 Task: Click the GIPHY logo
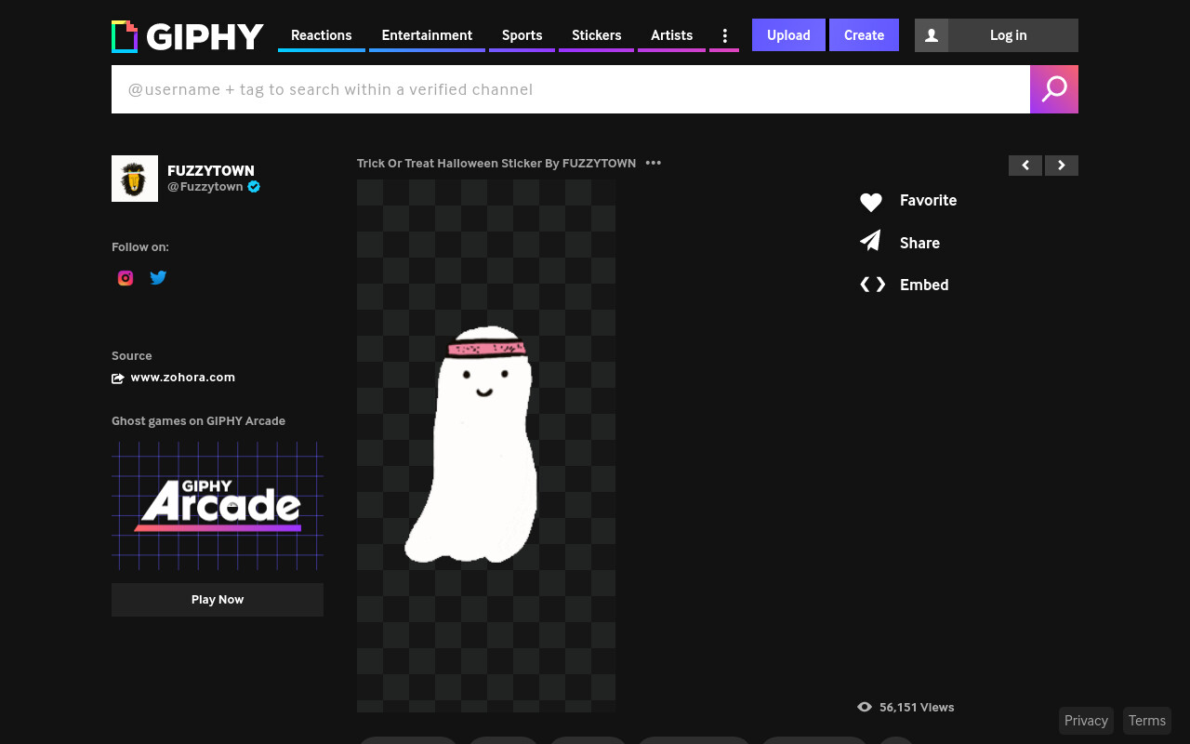tap(188, 36)
